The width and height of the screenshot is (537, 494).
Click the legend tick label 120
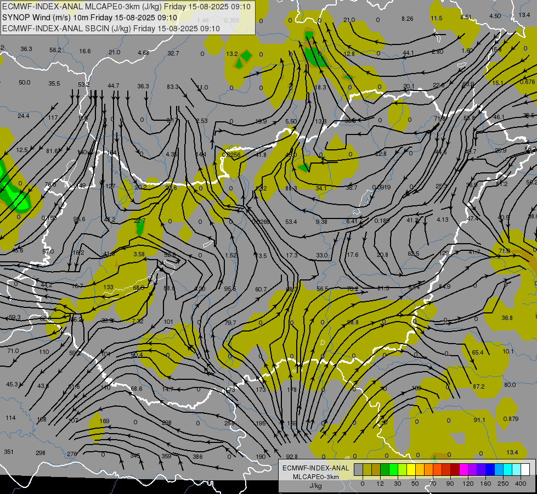pyautogui.click(x=468, y=484)
